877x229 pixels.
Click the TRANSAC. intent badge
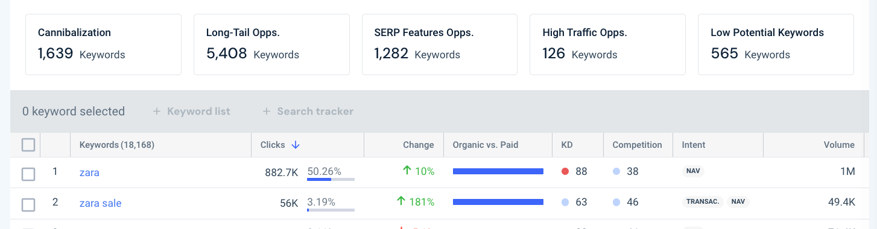tap(703, 202)
